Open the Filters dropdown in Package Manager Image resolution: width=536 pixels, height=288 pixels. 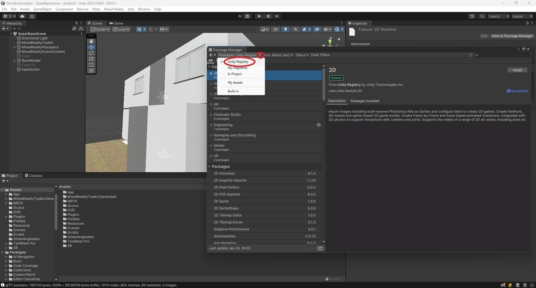(301, 55)
